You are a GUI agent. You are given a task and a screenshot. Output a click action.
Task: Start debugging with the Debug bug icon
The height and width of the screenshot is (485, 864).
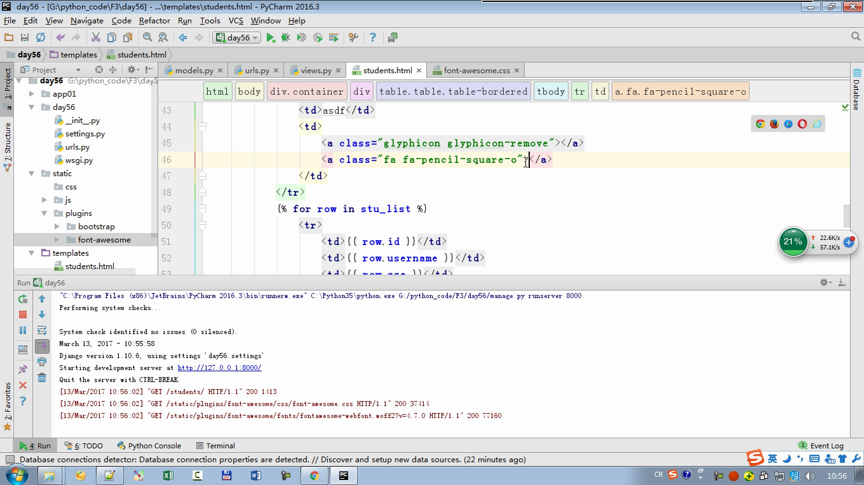(x=286, y=38)
